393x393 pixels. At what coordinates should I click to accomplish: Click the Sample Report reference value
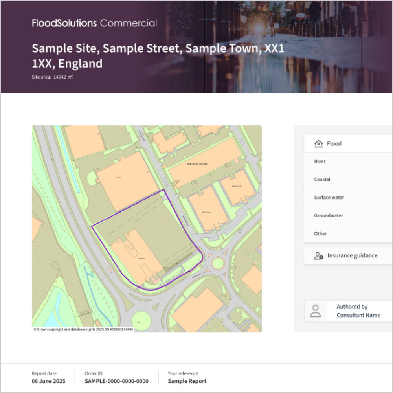pos(187,381)
